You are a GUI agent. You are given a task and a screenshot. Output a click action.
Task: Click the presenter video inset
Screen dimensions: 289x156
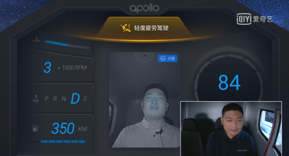(x=231, y=129)
